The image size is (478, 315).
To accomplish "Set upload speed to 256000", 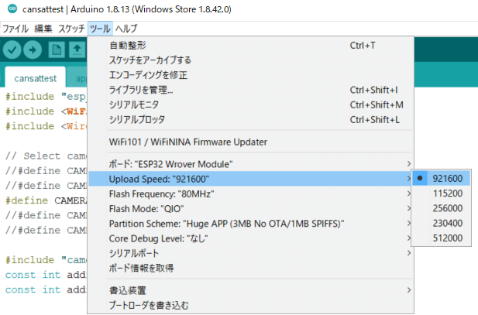I will coord(447,208).
